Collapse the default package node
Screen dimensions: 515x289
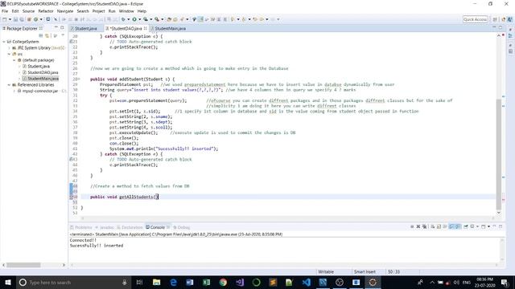click(x=14, y=60)
